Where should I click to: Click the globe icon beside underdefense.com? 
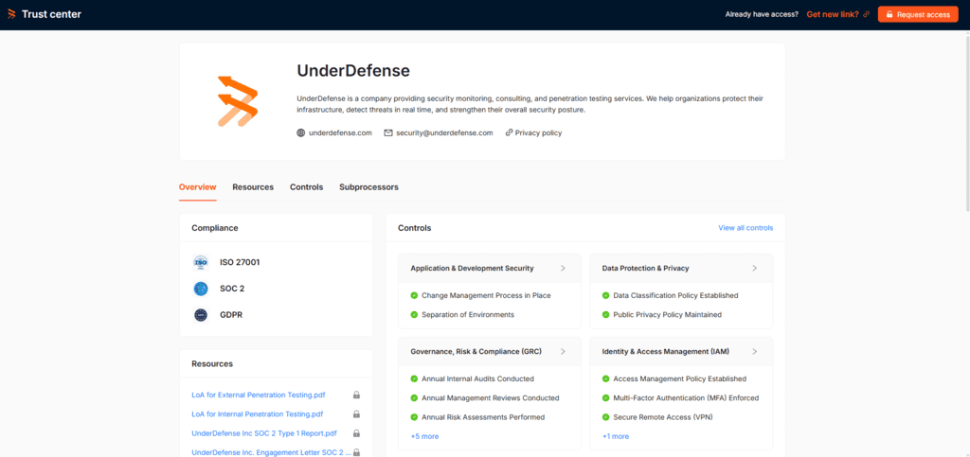[301, 132]
